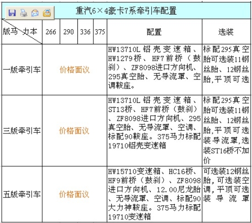The width and height of the screenshot is (252, 223).
Task: Select the 266 horsepower column header
Action: pos(51,32)
